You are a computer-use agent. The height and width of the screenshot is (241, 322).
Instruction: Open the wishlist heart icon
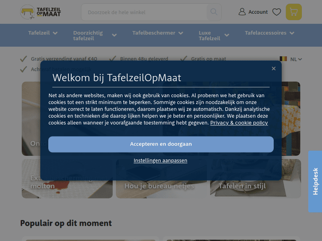point(276,12)
